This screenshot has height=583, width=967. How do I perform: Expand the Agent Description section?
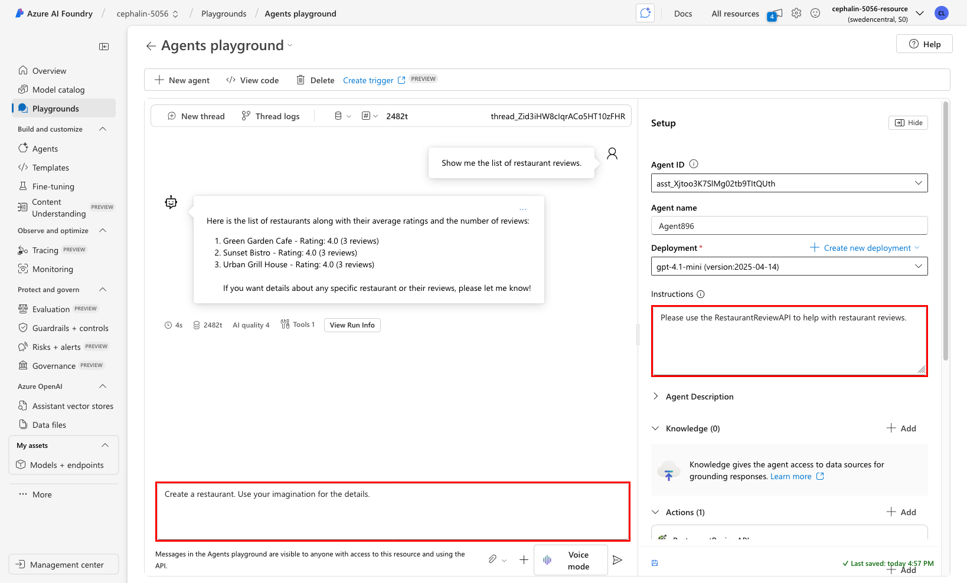(x=656, y=396)
